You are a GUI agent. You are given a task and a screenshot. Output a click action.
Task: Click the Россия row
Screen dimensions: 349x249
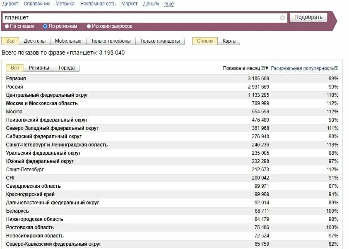coord(172,87)
